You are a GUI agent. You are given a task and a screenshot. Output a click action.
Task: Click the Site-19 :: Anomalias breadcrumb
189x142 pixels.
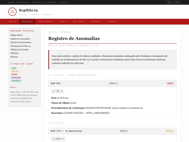pos(59,32)
